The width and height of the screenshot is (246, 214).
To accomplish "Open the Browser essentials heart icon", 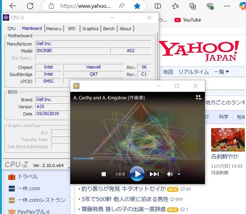I will [210, 6].
